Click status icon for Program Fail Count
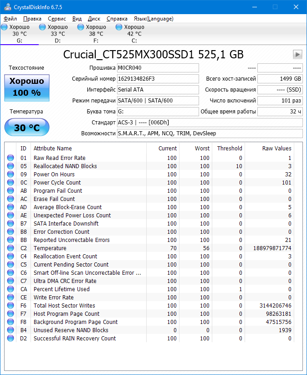The width and height of the screenshot is (307, 375). click(x=10, y=190)
